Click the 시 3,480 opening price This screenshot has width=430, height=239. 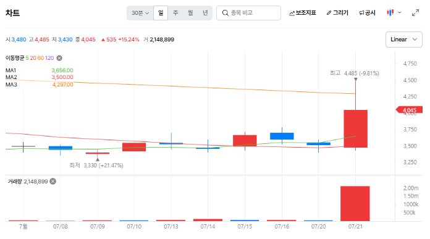point(16,40)
